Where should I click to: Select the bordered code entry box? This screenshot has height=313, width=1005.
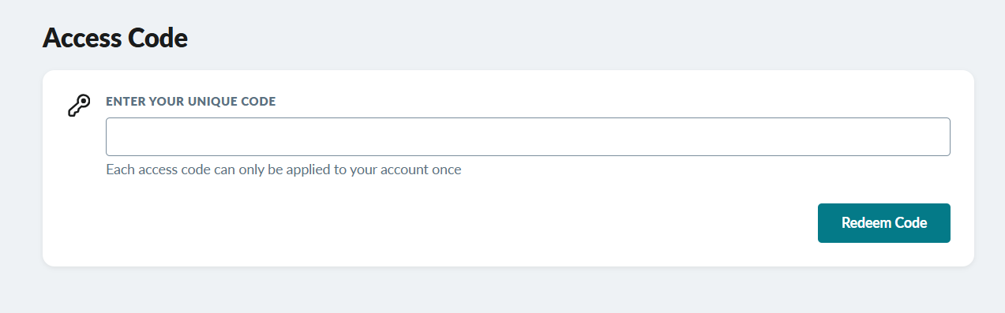pos(527,136)
